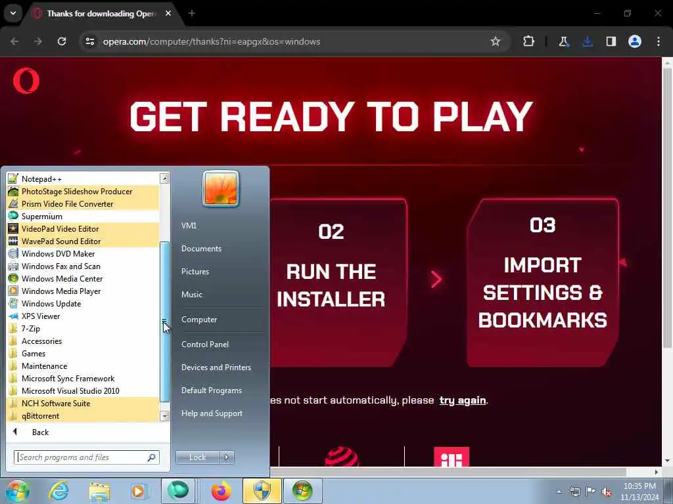Launch Windows DVD Maker

click(83, 253)
